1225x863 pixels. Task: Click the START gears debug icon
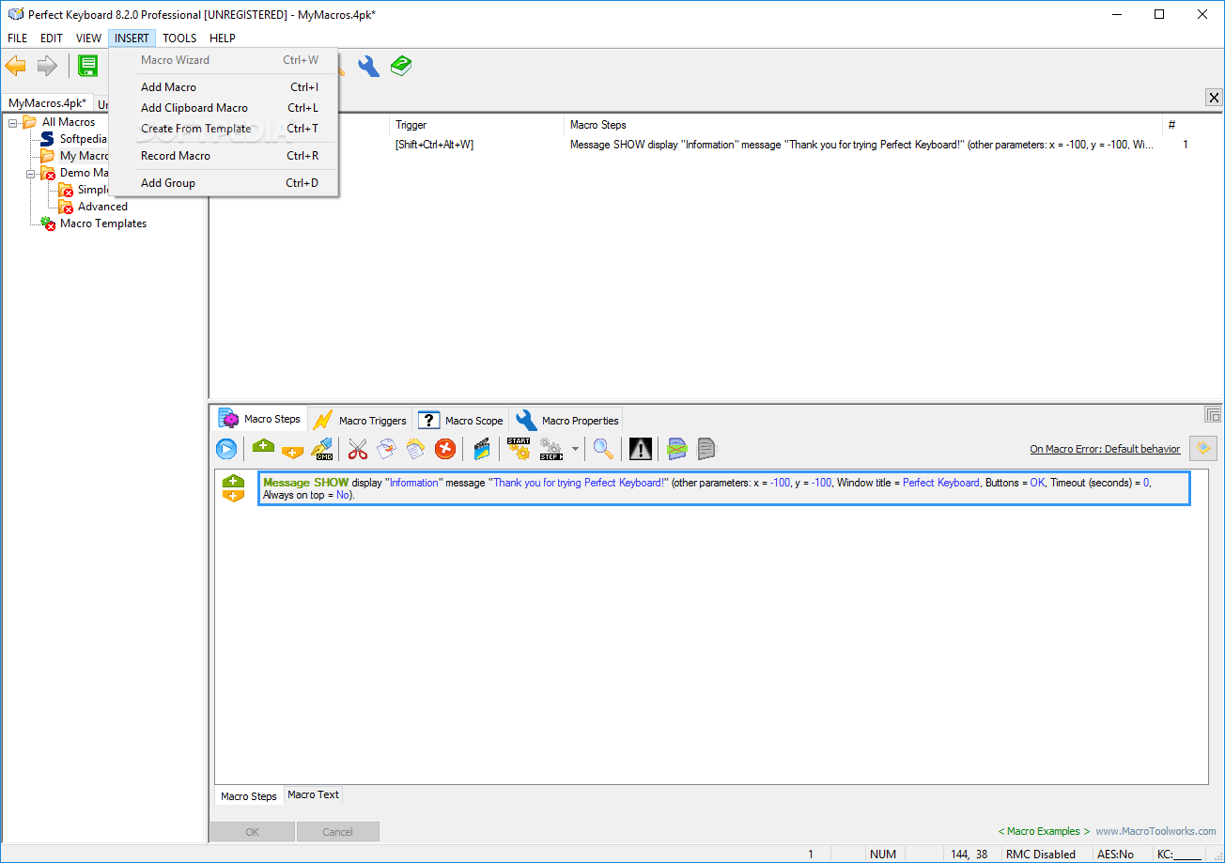519,449
